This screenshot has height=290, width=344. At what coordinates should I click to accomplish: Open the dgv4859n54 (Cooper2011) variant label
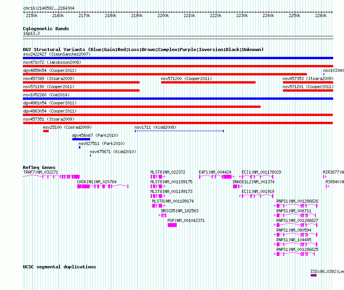pyautogui.click(x=50, y=70)
